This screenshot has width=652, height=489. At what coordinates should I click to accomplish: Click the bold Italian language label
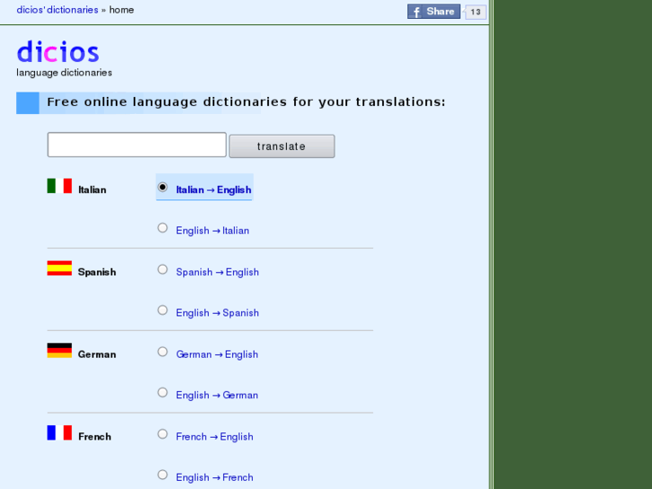(92, 190)
